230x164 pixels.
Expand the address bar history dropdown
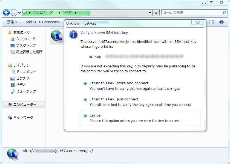pyautogui.click(x=150, y=13)
